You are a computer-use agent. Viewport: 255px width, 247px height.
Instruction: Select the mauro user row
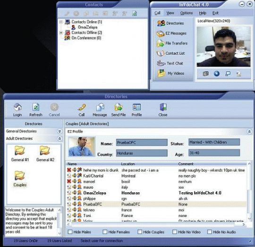(x=156, y=187)
